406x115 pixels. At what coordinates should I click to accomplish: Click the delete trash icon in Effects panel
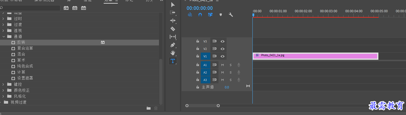pyautogui.click(x=156, y=108)
